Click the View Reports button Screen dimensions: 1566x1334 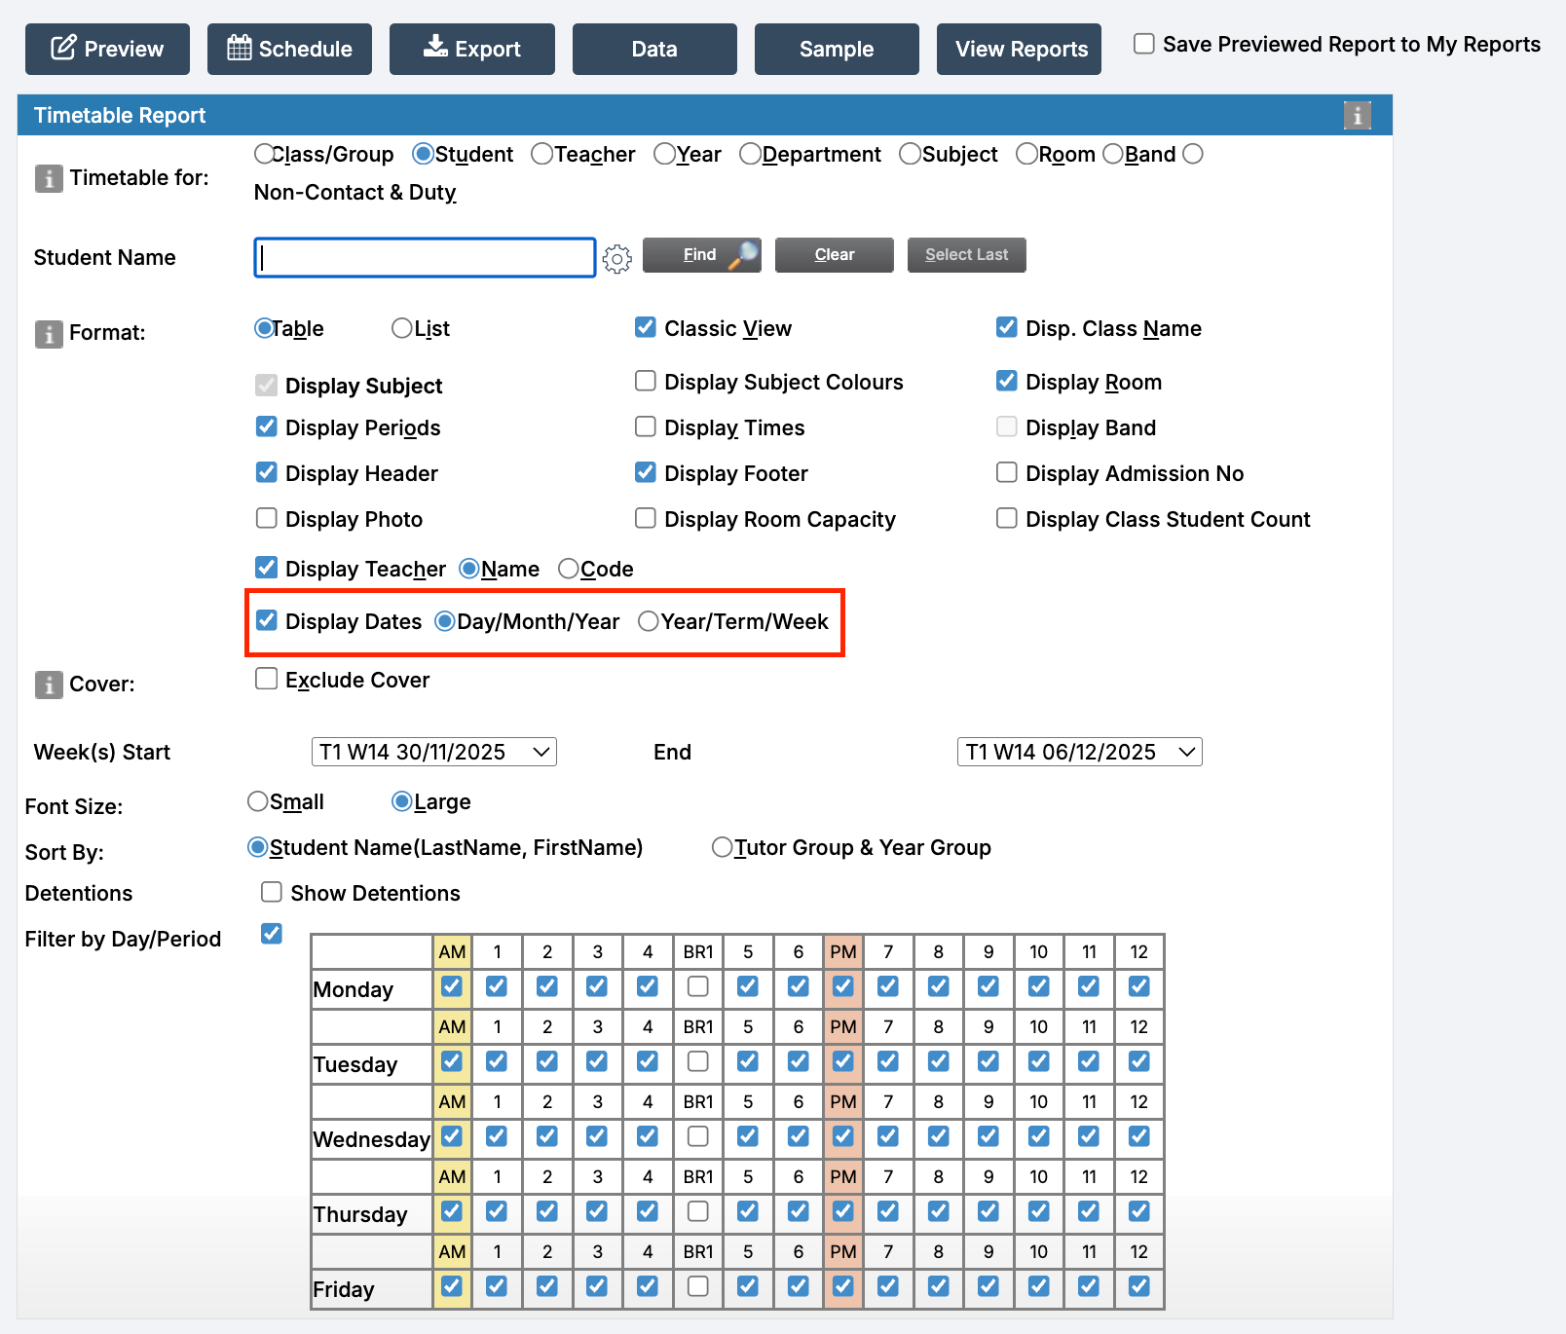[1019, 49]
